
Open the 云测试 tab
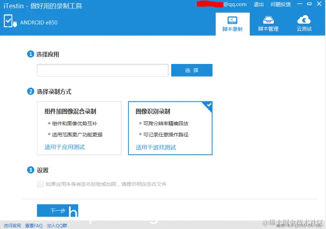pos(304,24)
